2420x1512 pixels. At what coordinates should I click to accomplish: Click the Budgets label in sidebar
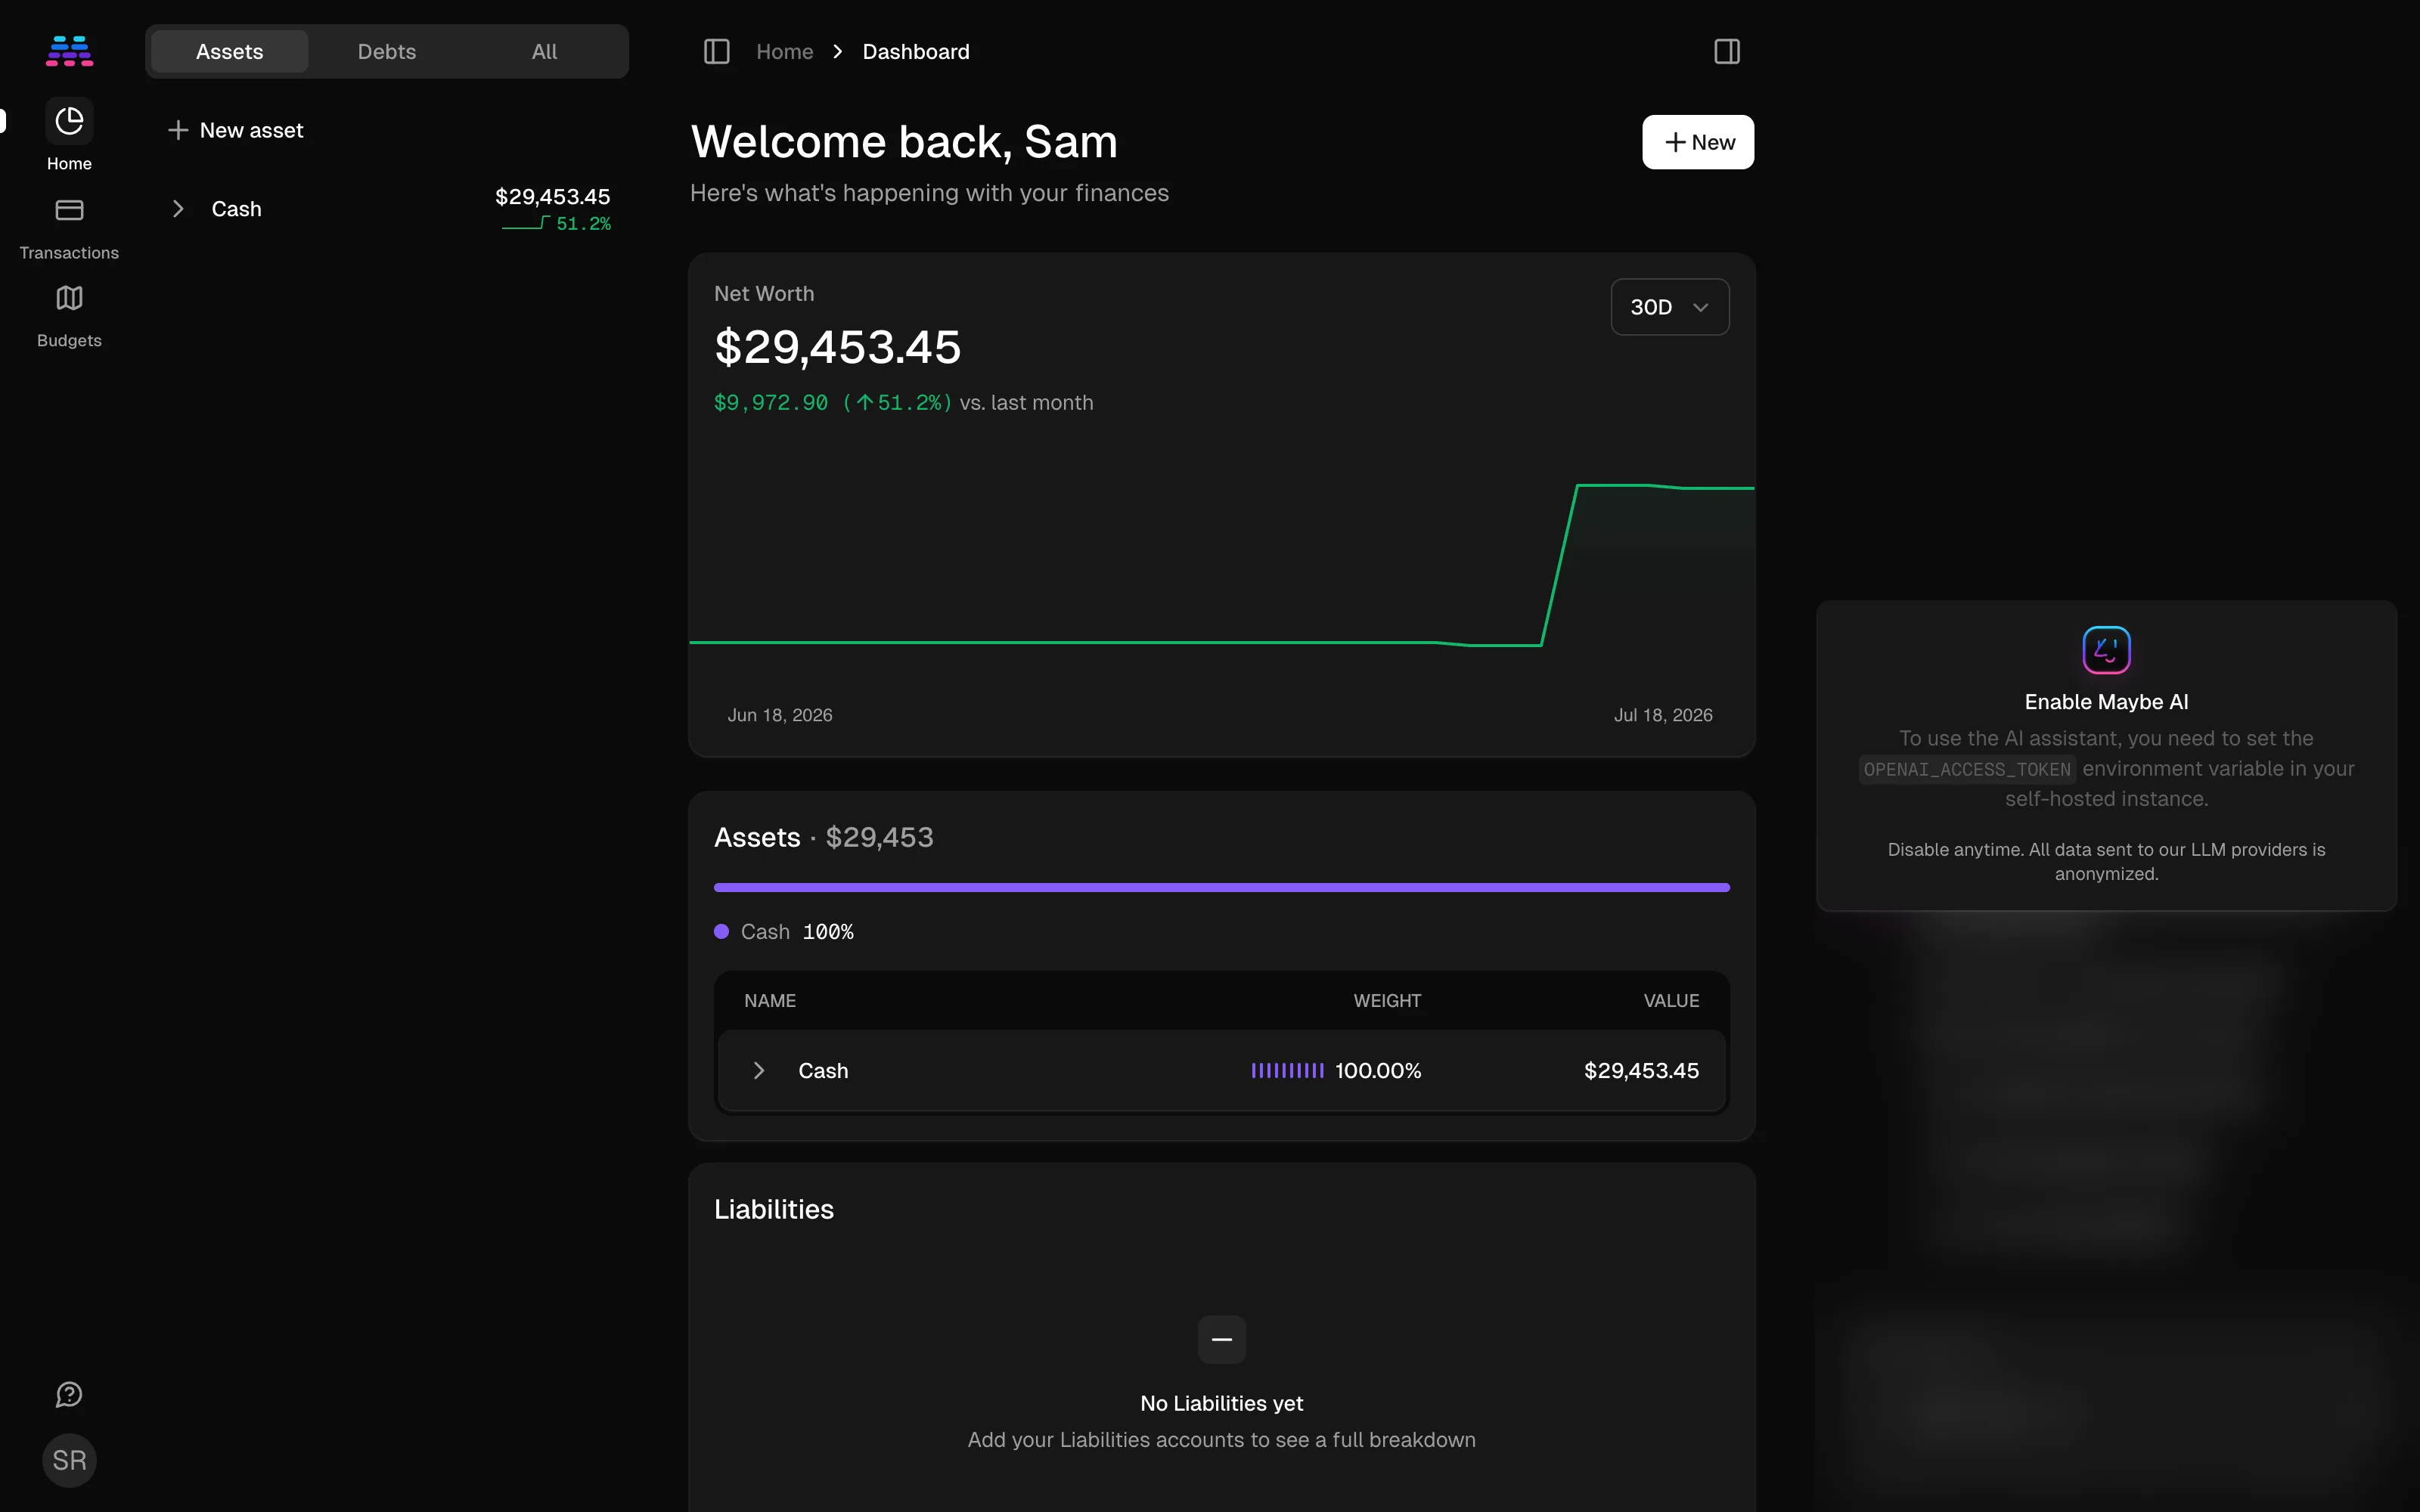click(x=69, y=341)
